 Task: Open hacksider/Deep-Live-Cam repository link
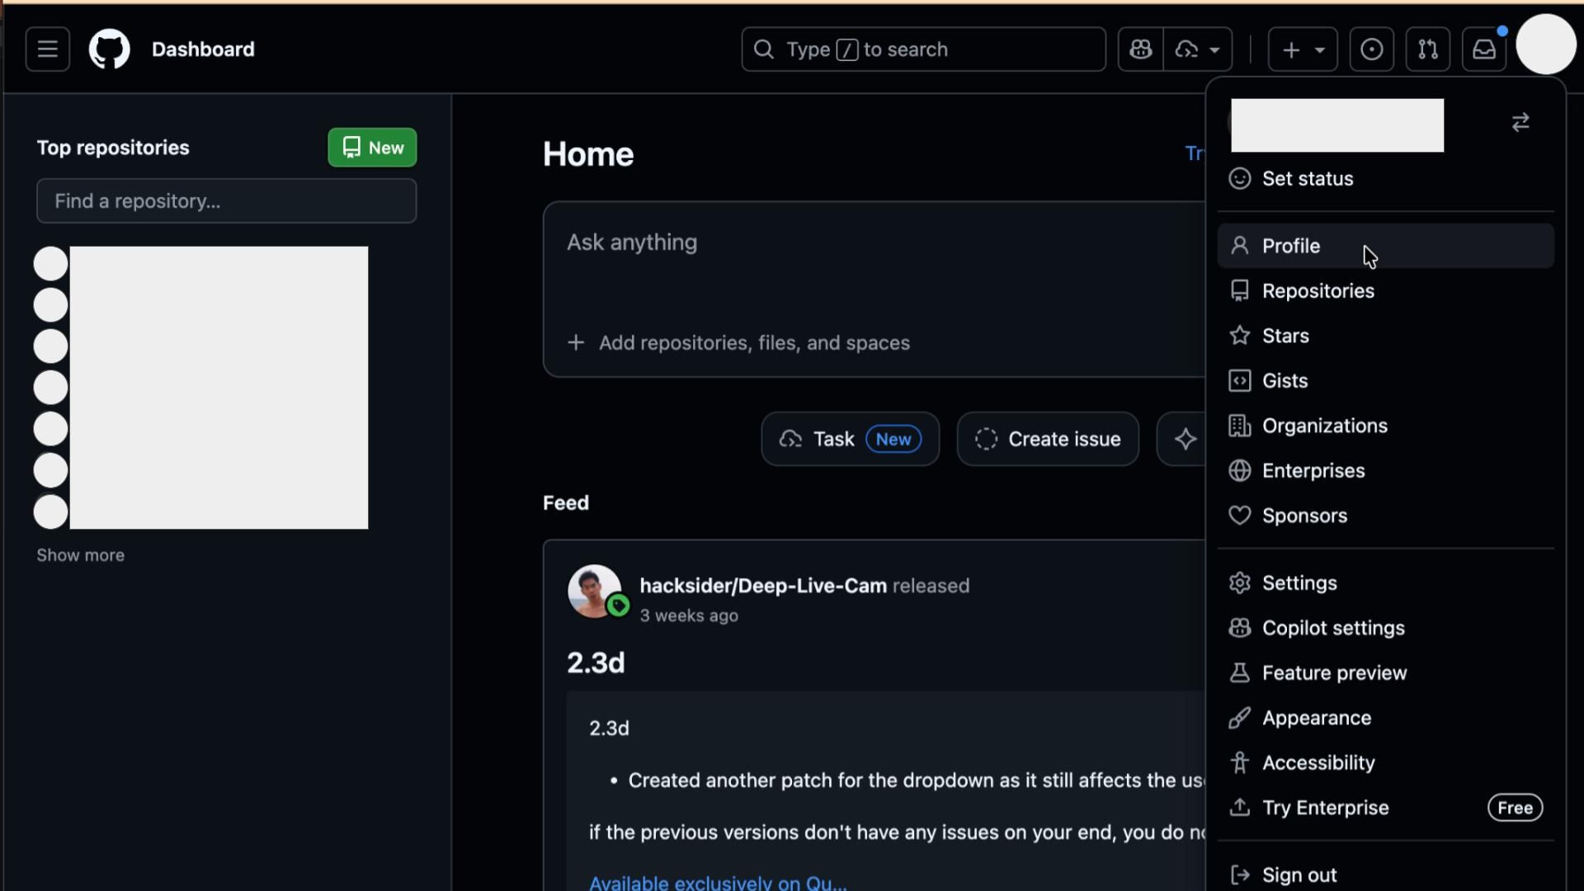tap(762, 586)
